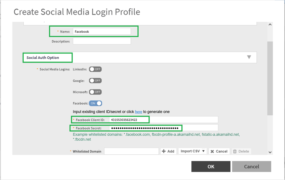285x180 pixels.
Task: Click the scrollbar down arrow
Action: point(270,152)
